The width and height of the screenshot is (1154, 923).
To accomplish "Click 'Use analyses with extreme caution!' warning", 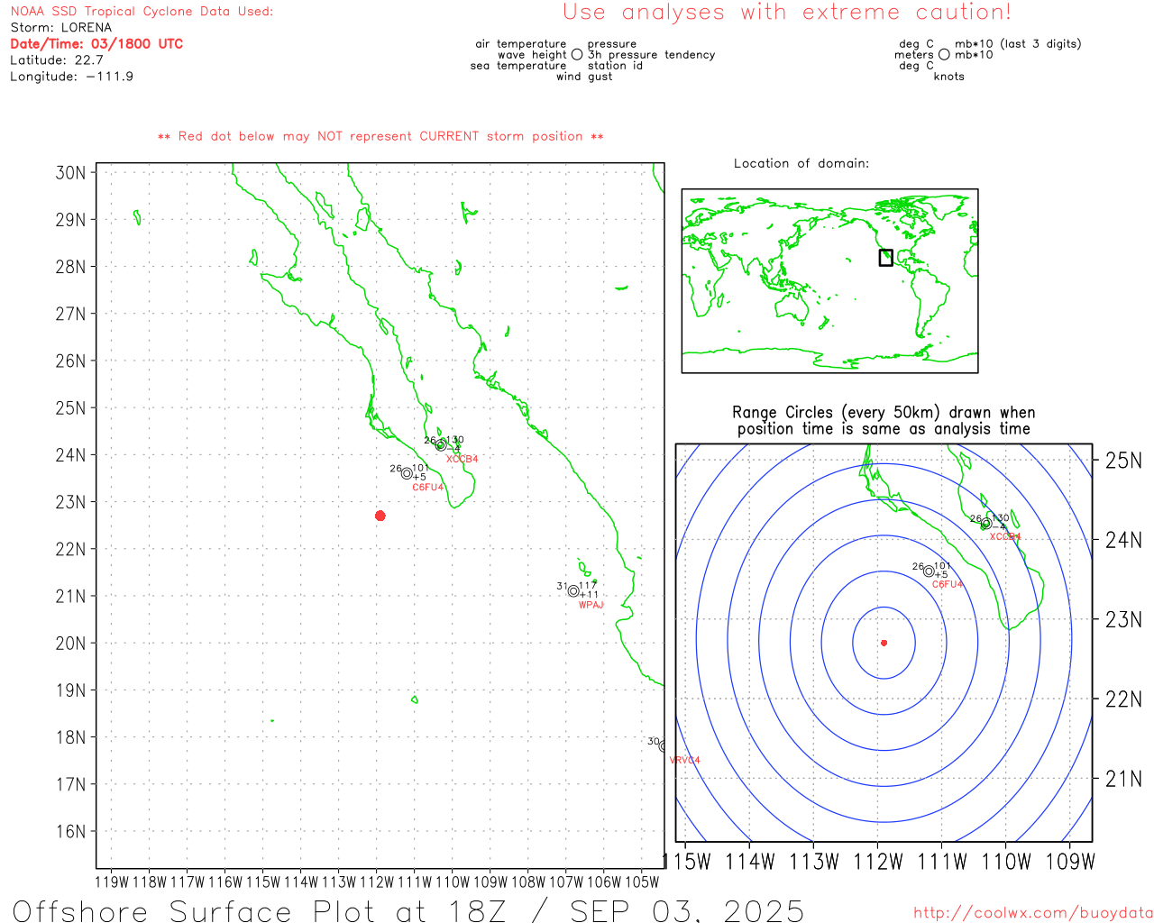I will (787, 13).
